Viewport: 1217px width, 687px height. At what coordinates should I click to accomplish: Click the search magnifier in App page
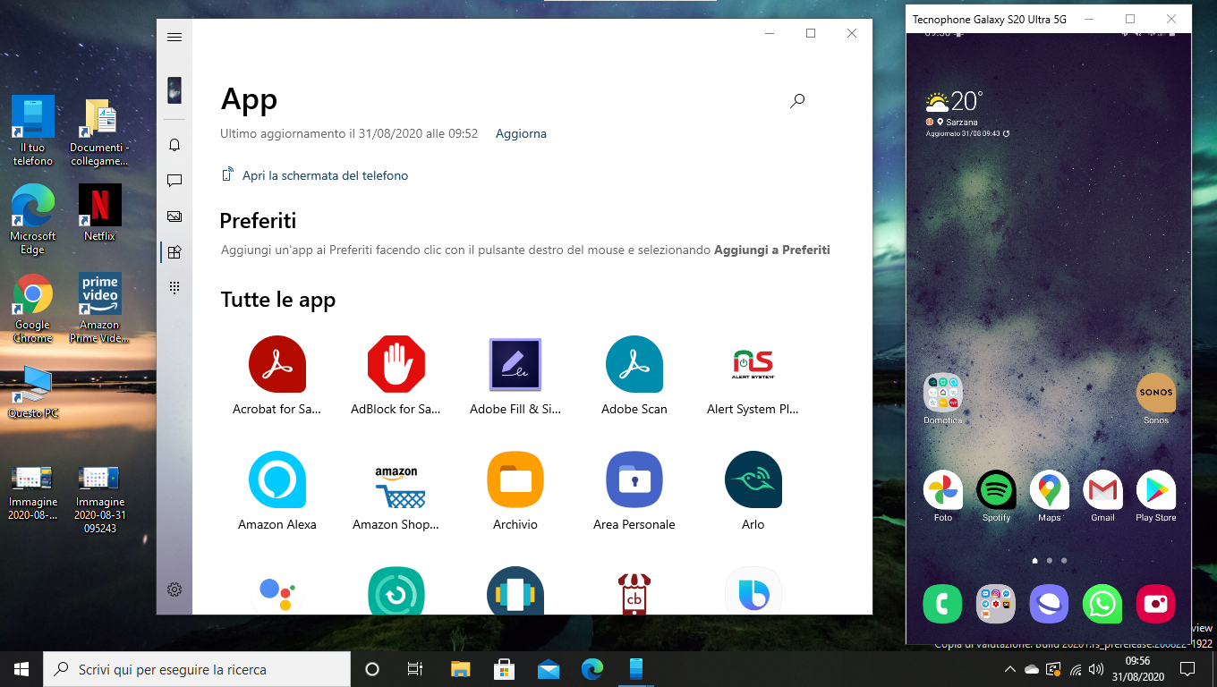tap(797, 101)
